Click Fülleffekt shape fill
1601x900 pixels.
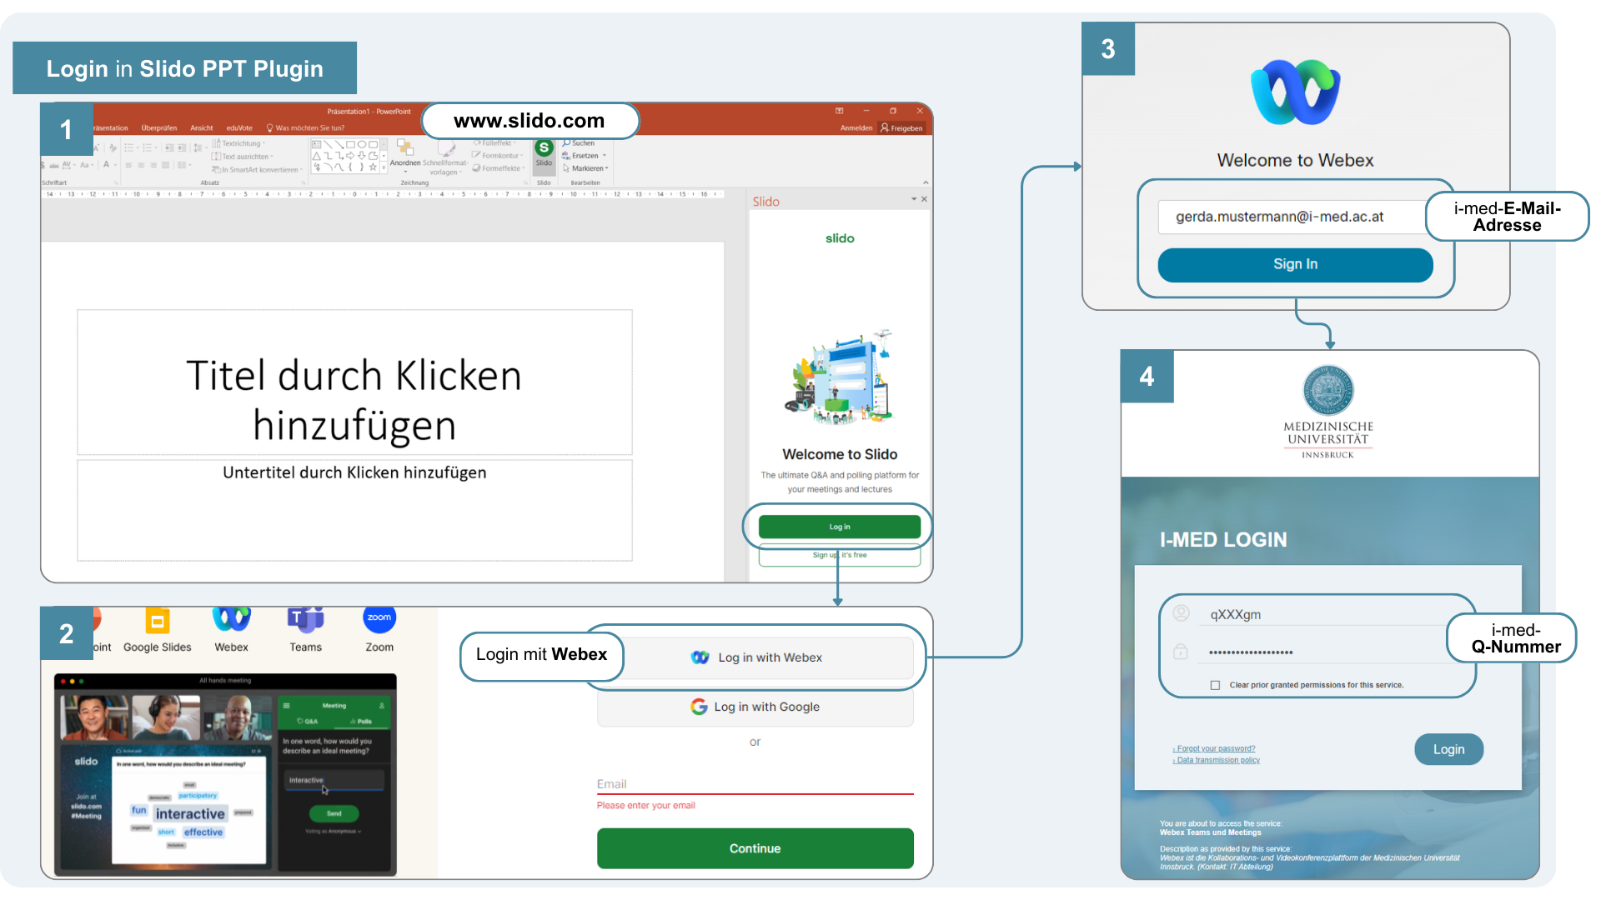pyautogui.click(x=495, y=143)
